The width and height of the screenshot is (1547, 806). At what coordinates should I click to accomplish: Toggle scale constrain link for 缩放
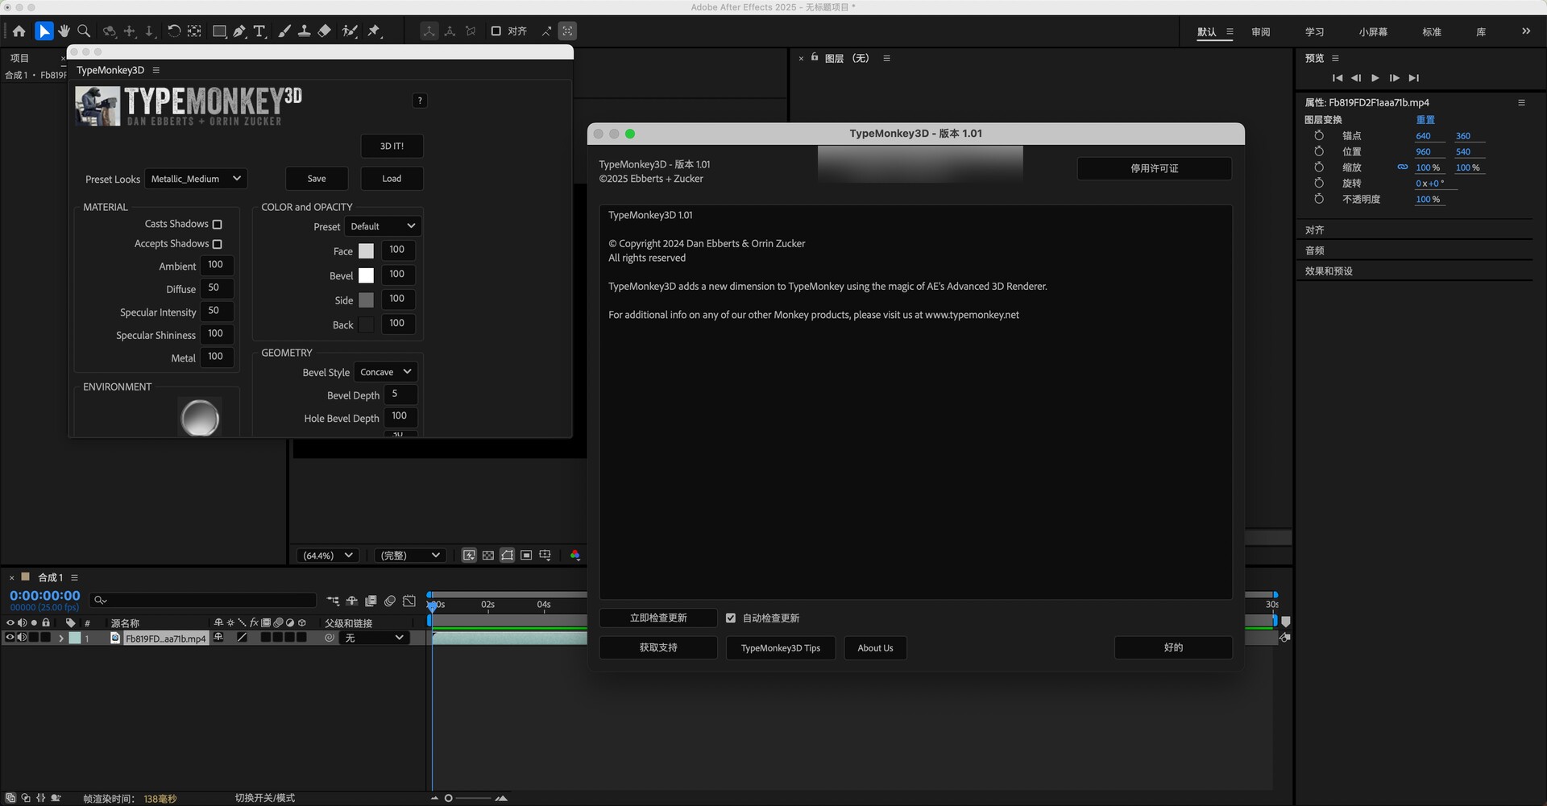[x=1403, y=167]
